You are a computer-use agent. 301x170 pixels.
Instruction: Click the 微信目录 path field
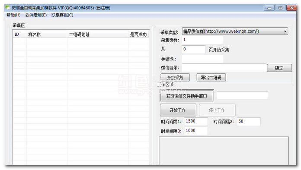[224, 68]
